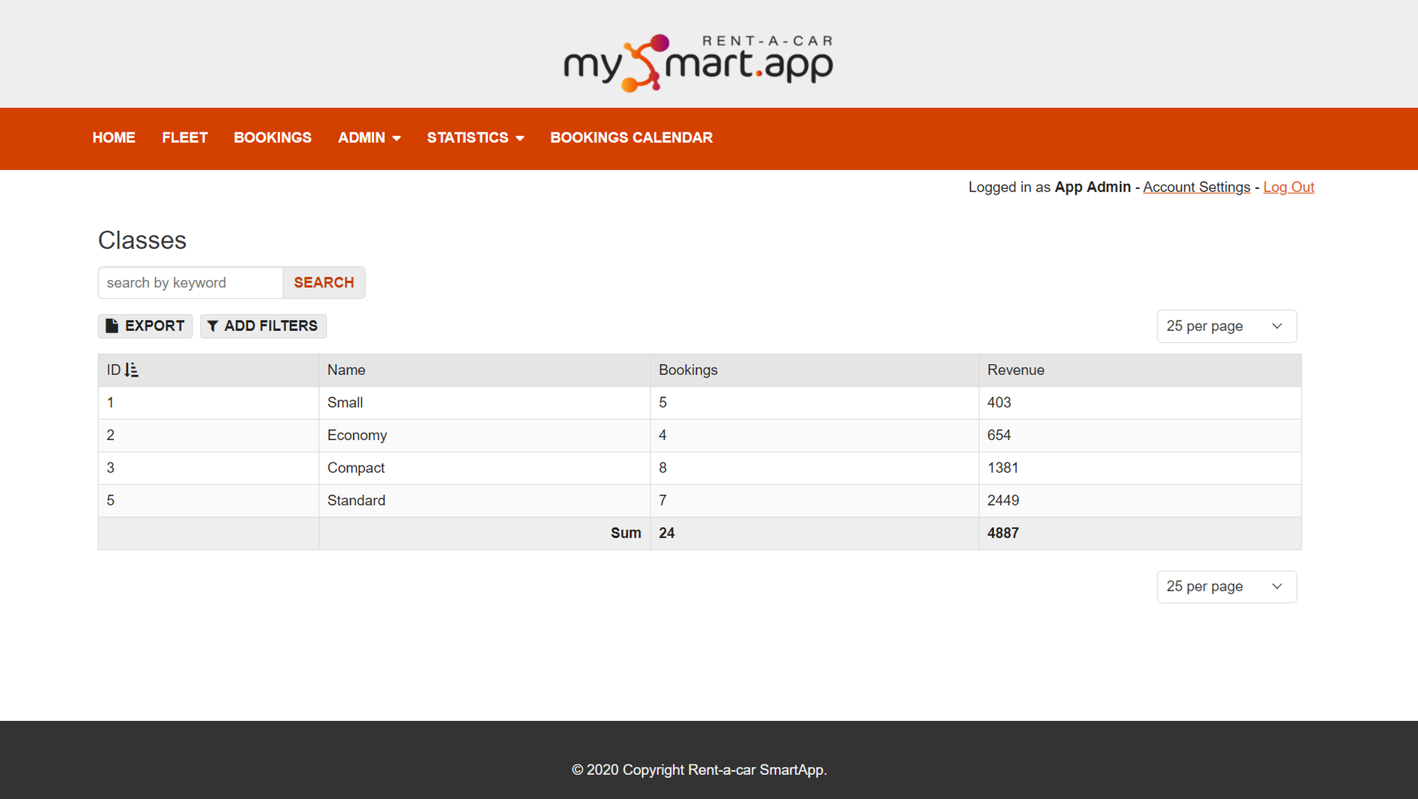Click the Export file icon
Screen dimensions: 1418x799
click(112, 326)
